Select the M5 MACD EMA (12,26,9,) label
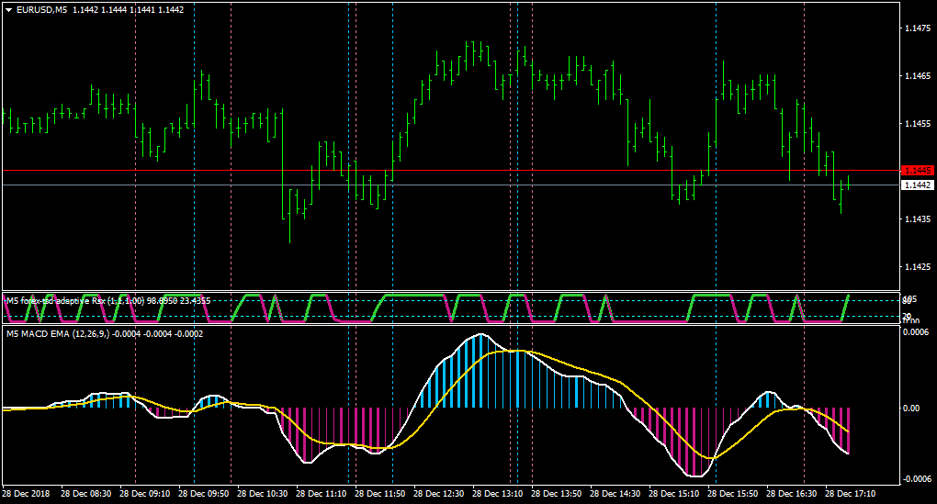 [x=105, y=334]
